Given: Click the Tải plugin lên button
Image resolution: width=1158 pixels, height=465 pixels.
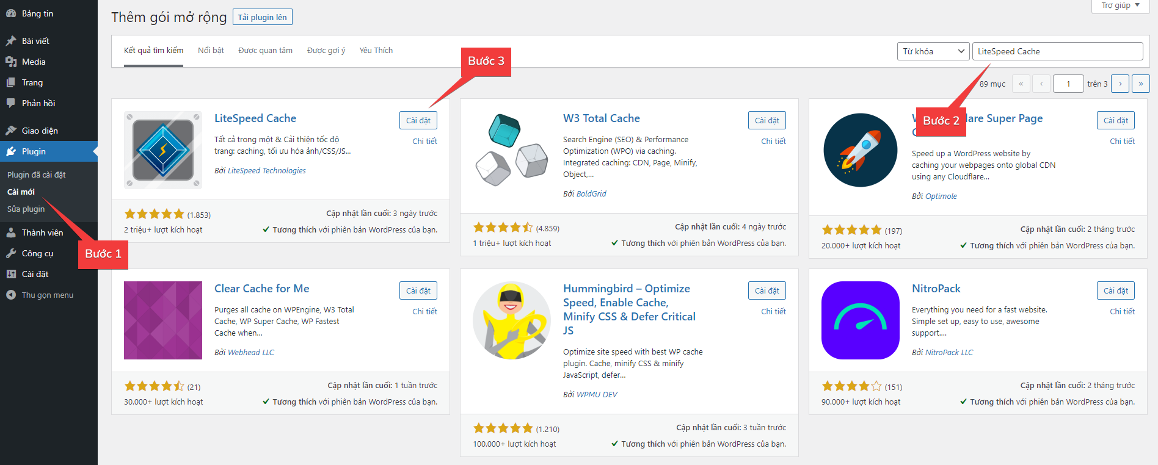Looking at the screenshot, I should click(262, 17).
